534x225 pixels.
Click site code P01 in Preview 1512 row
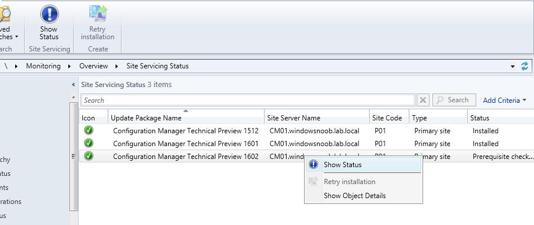pyautogui.click(x=380, y=131)
